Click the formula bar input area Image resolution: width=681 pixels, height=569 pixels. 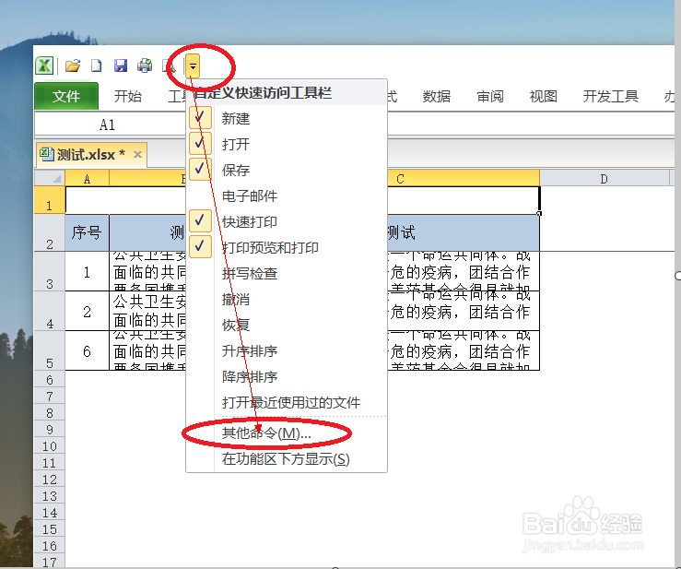tap(530, 124)
